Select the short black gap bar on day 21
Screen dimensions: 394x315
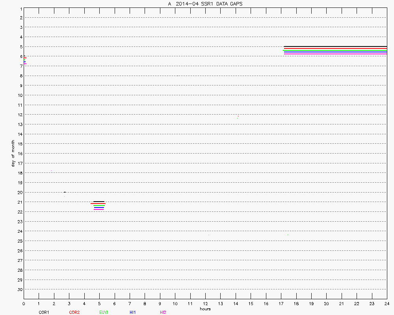click(99, 202)
